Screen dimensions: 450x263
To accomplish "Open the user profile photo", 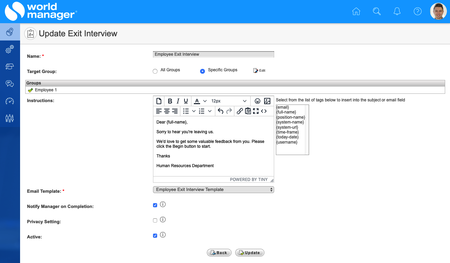I will pos(438,11).
